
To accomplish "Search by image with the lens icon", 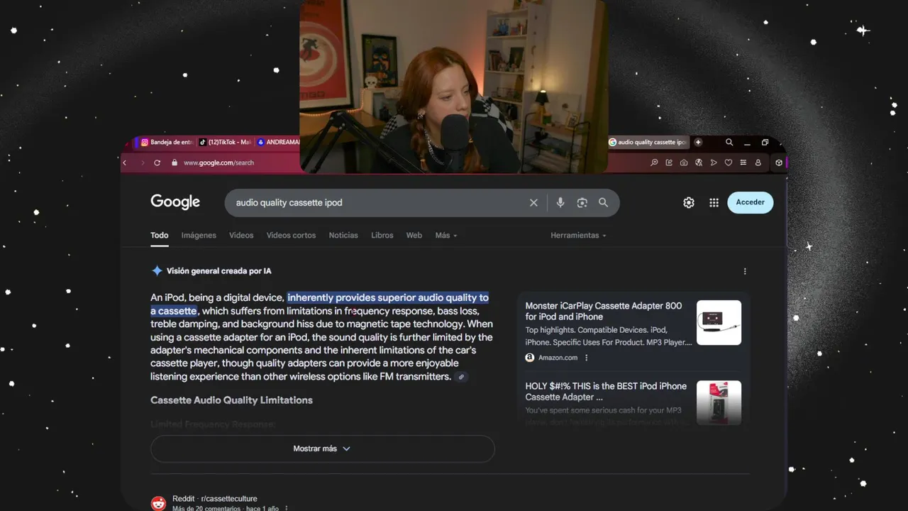I will tap(582, 203).
